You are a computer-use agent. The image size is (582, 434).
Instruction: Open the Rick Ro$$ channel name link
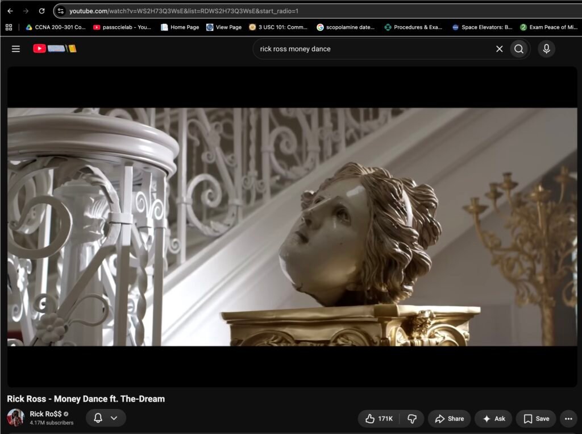pos(45,414)
